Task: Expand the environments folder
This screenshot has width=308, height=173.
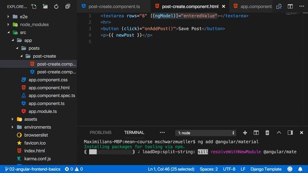Action: (x=38, y=127)
